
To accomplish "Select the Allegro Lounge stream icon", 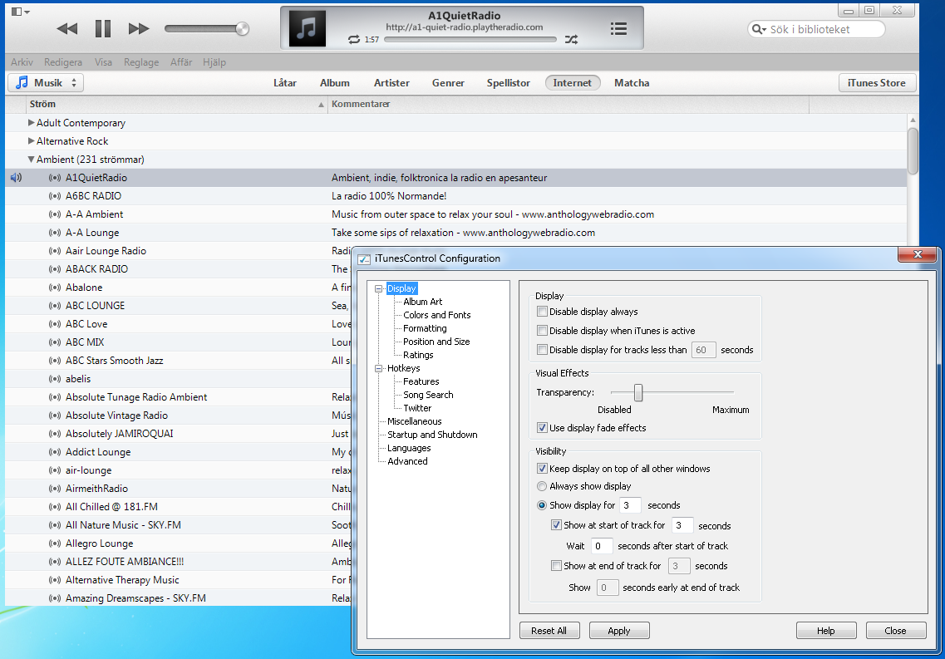I will tap(55, 543).
